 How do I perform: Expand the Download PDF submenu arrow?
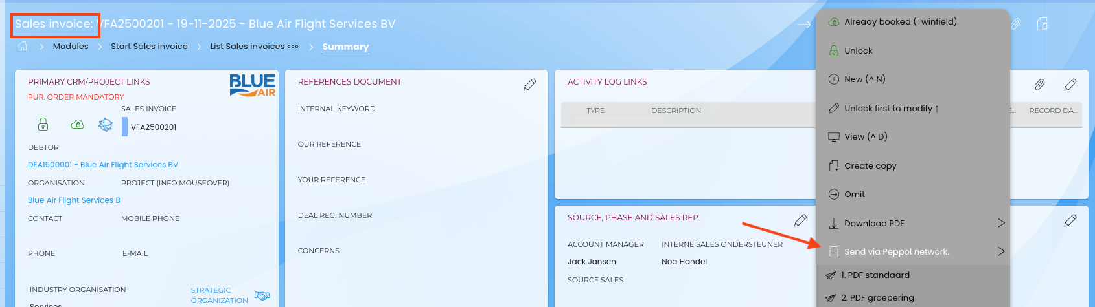click(1001, 223)
